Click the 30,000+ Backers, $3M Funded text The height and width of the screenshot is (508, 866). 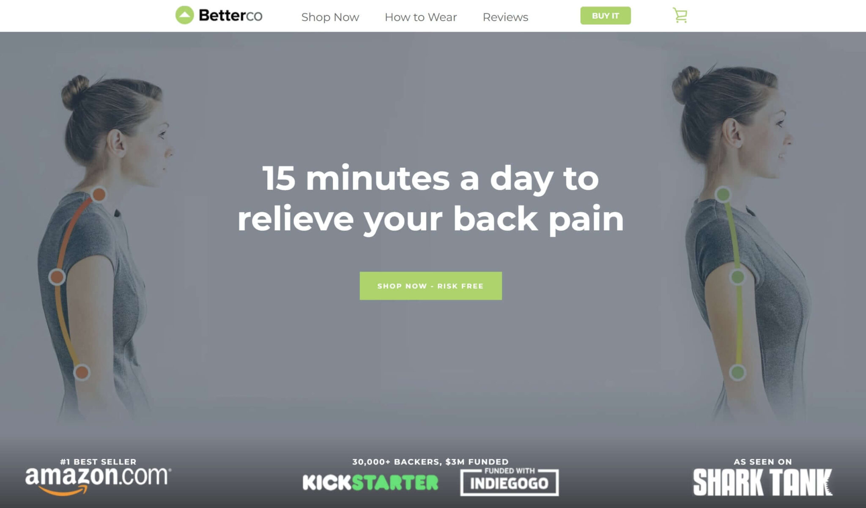coord(430,462)
